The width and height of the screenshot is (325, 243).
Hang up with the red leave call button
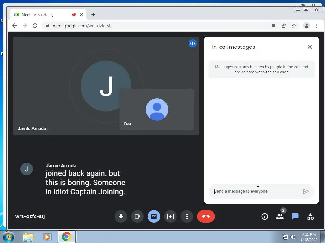(206, 216)
